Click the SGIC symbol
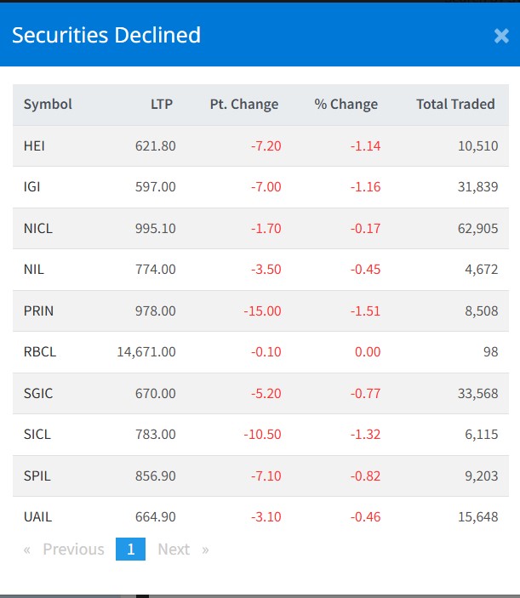 coord(37,393)
